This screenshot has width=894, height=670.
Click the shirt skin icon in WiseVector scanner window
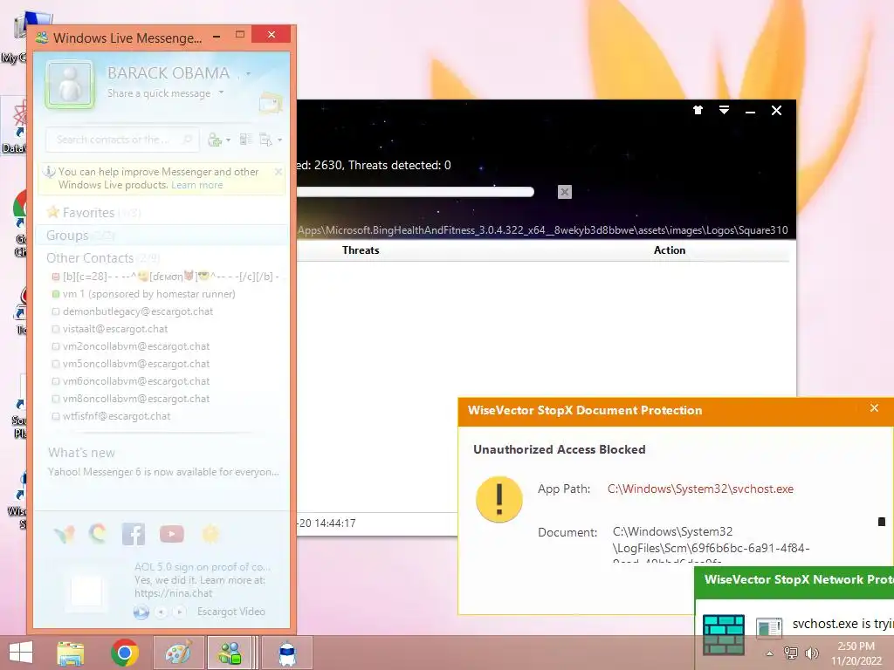coord(698,110)
